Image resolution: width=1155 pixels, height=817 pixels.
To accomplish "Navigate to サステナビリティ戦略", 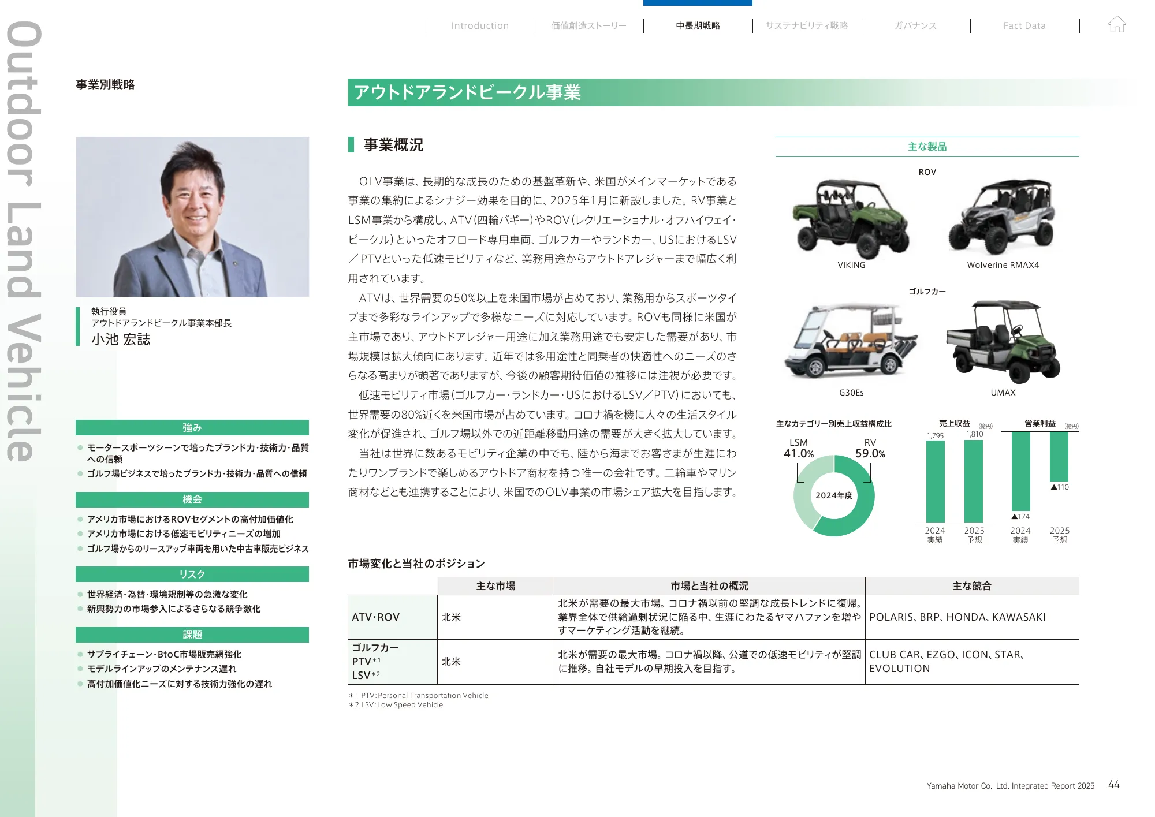I will tap(808, 25).
